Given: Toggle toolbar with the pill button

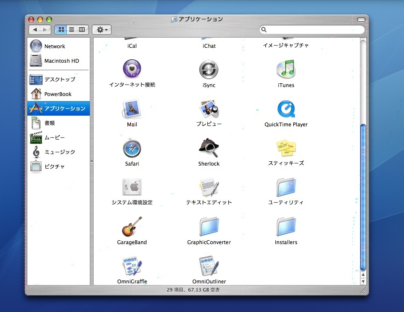Looking at the screenshot, I should point(361,20).
